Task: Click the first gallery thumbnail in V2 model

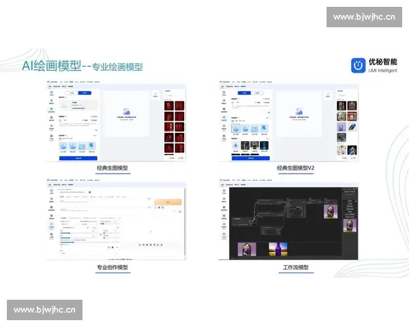Action: tap(341, 106)
